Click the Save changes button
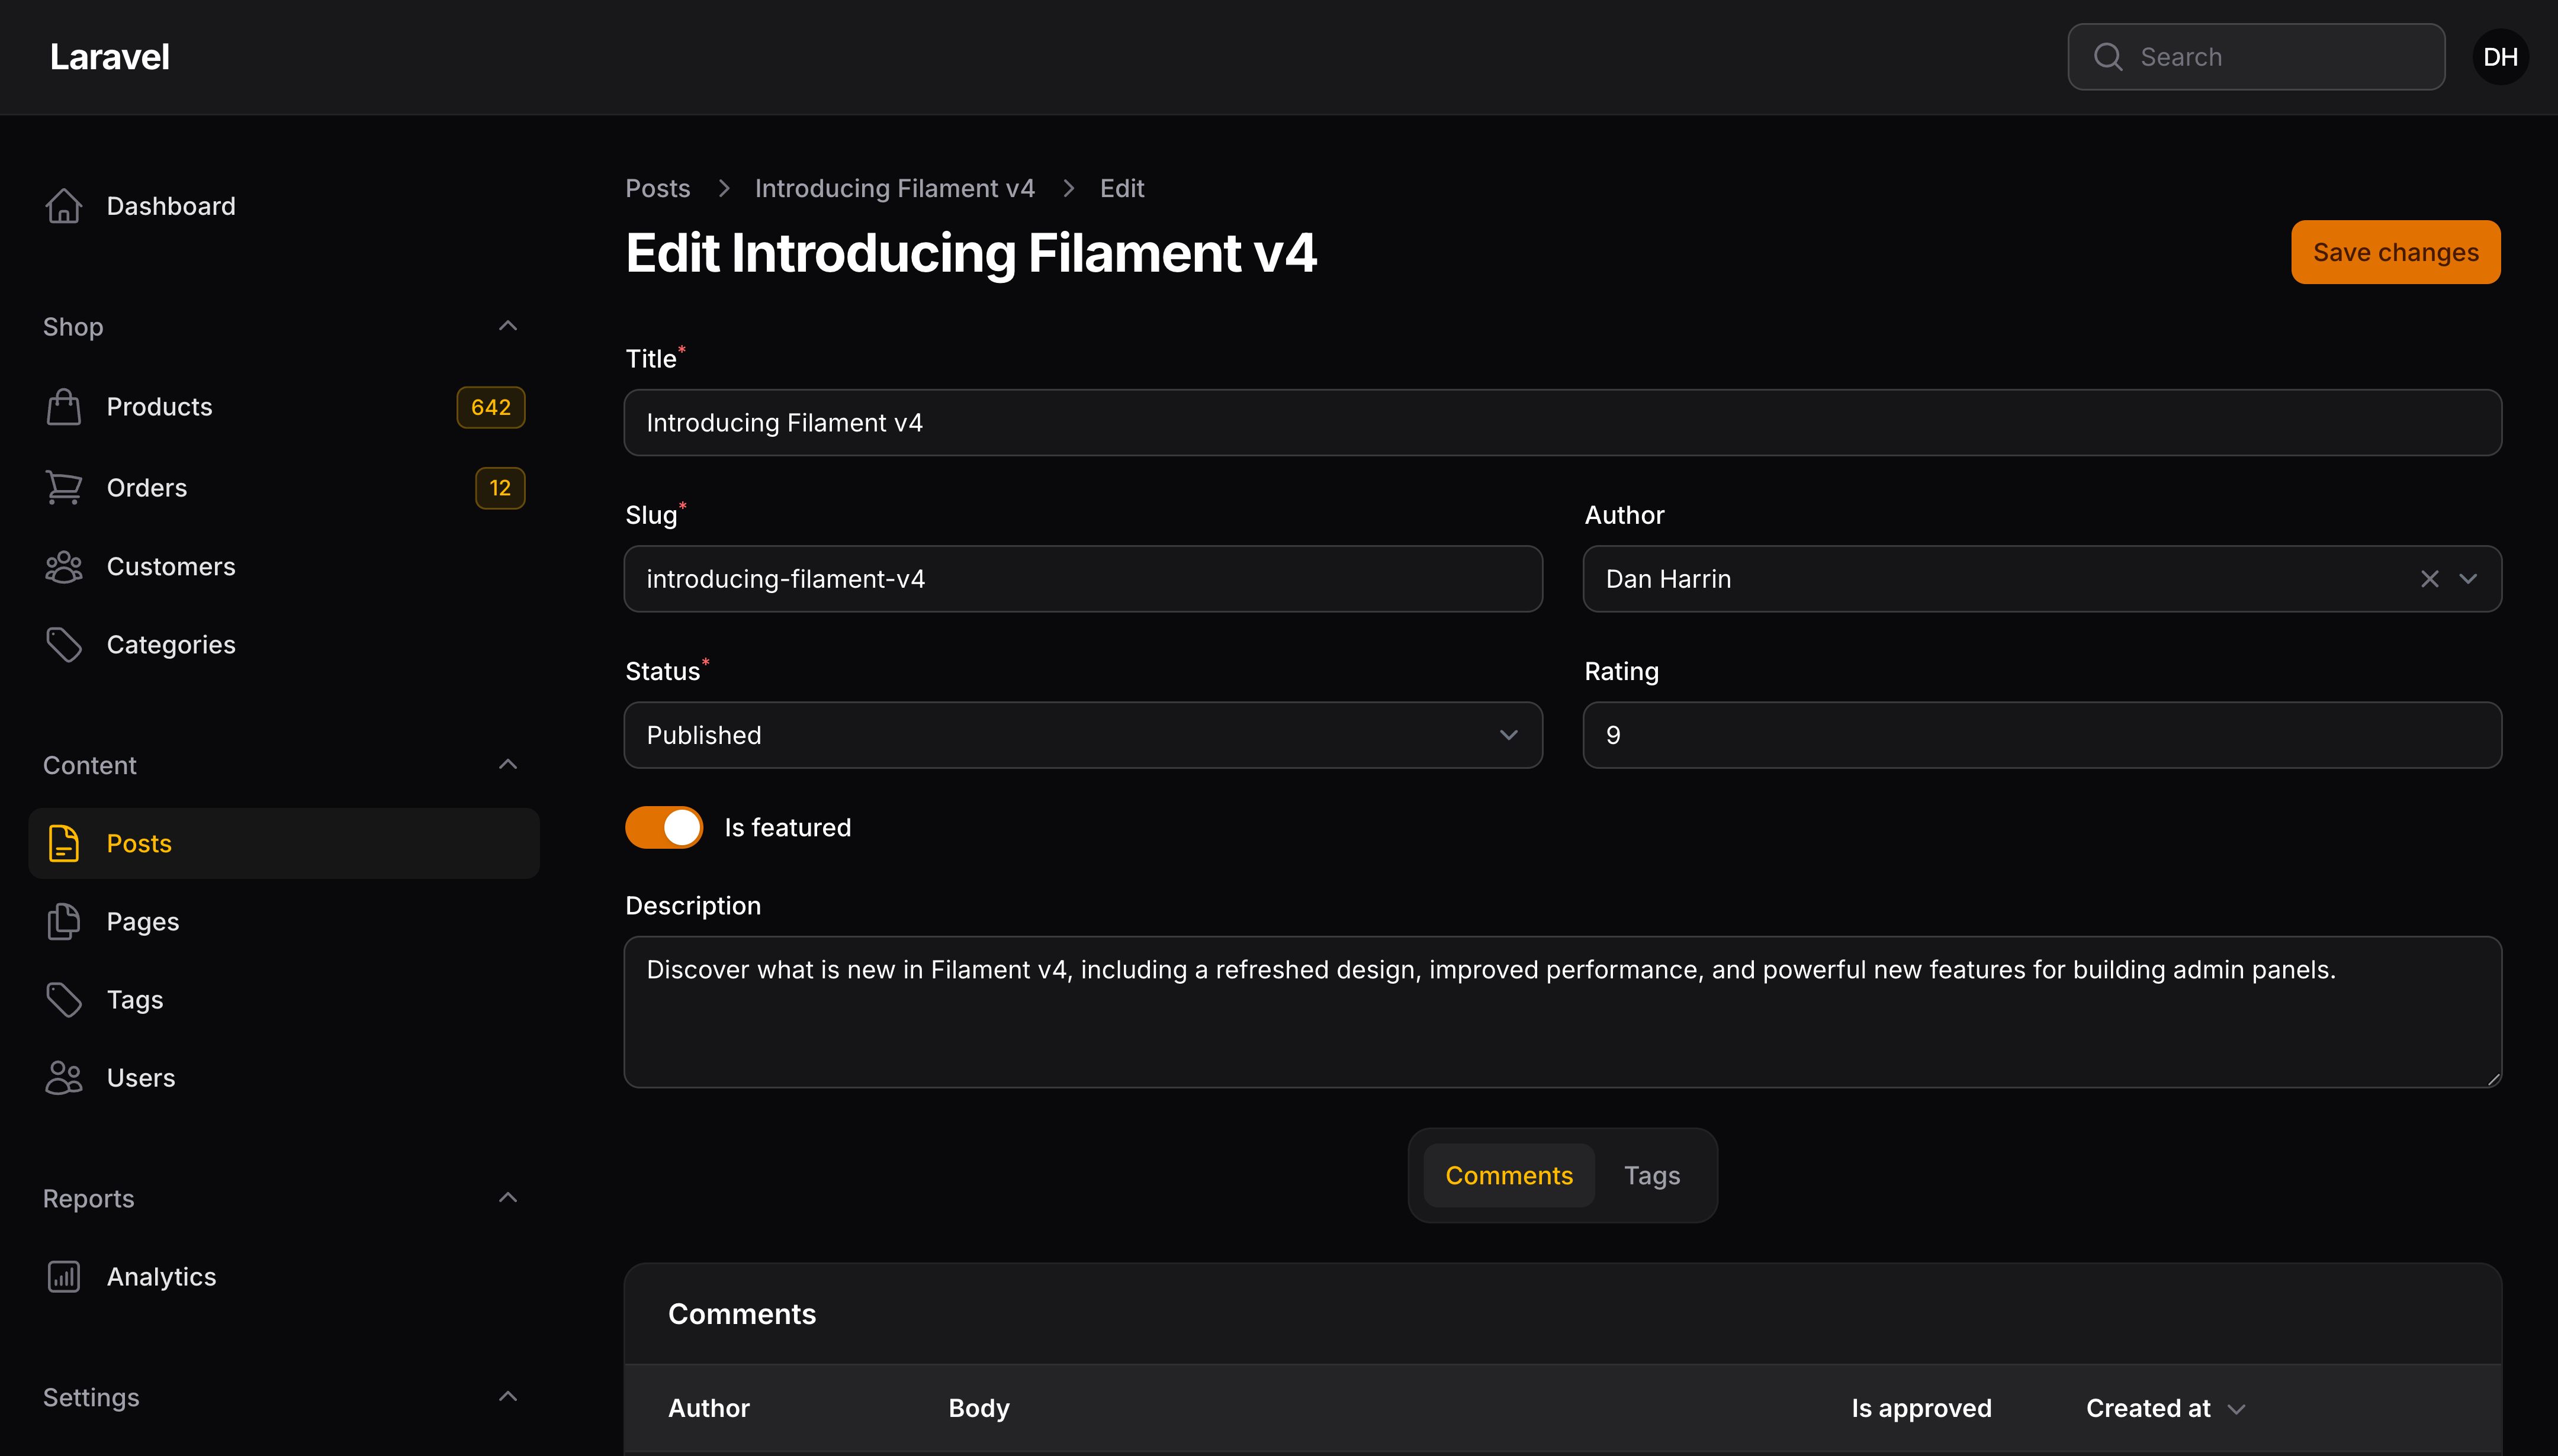The image size is (2558, 1456). coord(2396,252)
